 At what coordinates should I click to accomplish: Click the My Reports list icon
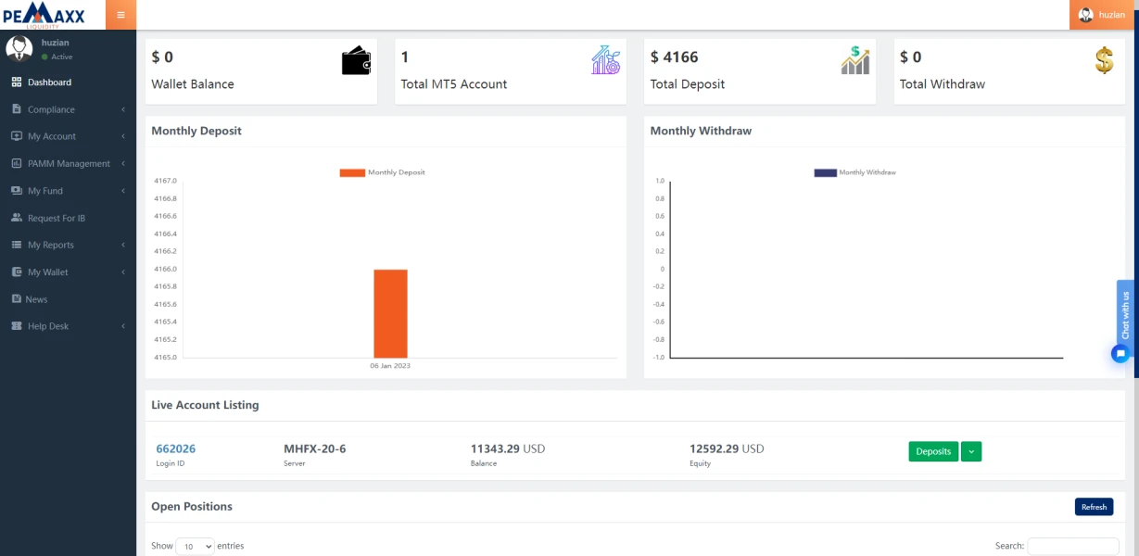17,245
